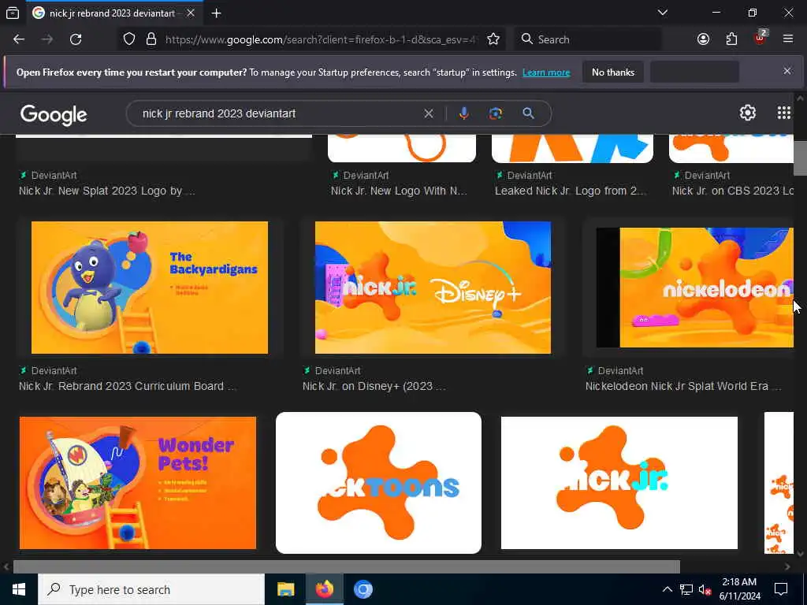Click the uBlock extension icon with badge
The height and width of the screenshot is (605, 807).
tap(761, 39)
